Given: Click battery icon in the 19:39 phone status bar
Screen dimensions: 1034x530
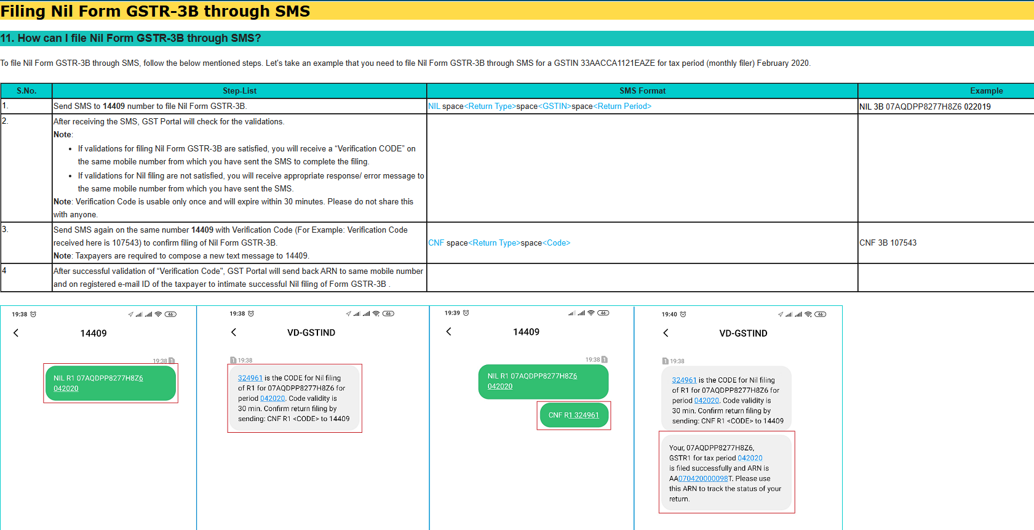Looking at the screenshot, I should (603, 313).
